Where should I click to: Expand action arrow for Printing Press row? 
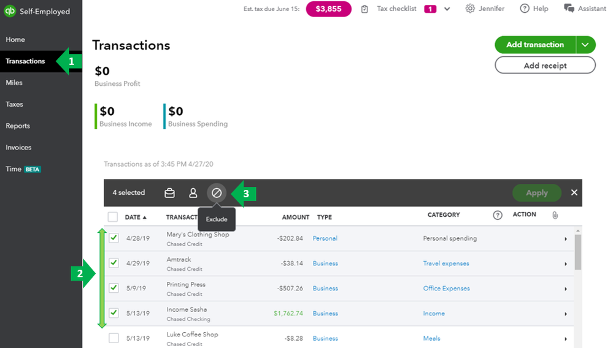565,289
